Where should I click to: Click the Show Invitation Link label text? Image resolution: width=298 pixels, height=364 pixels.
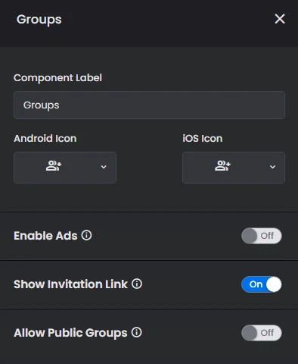[70, 284]
